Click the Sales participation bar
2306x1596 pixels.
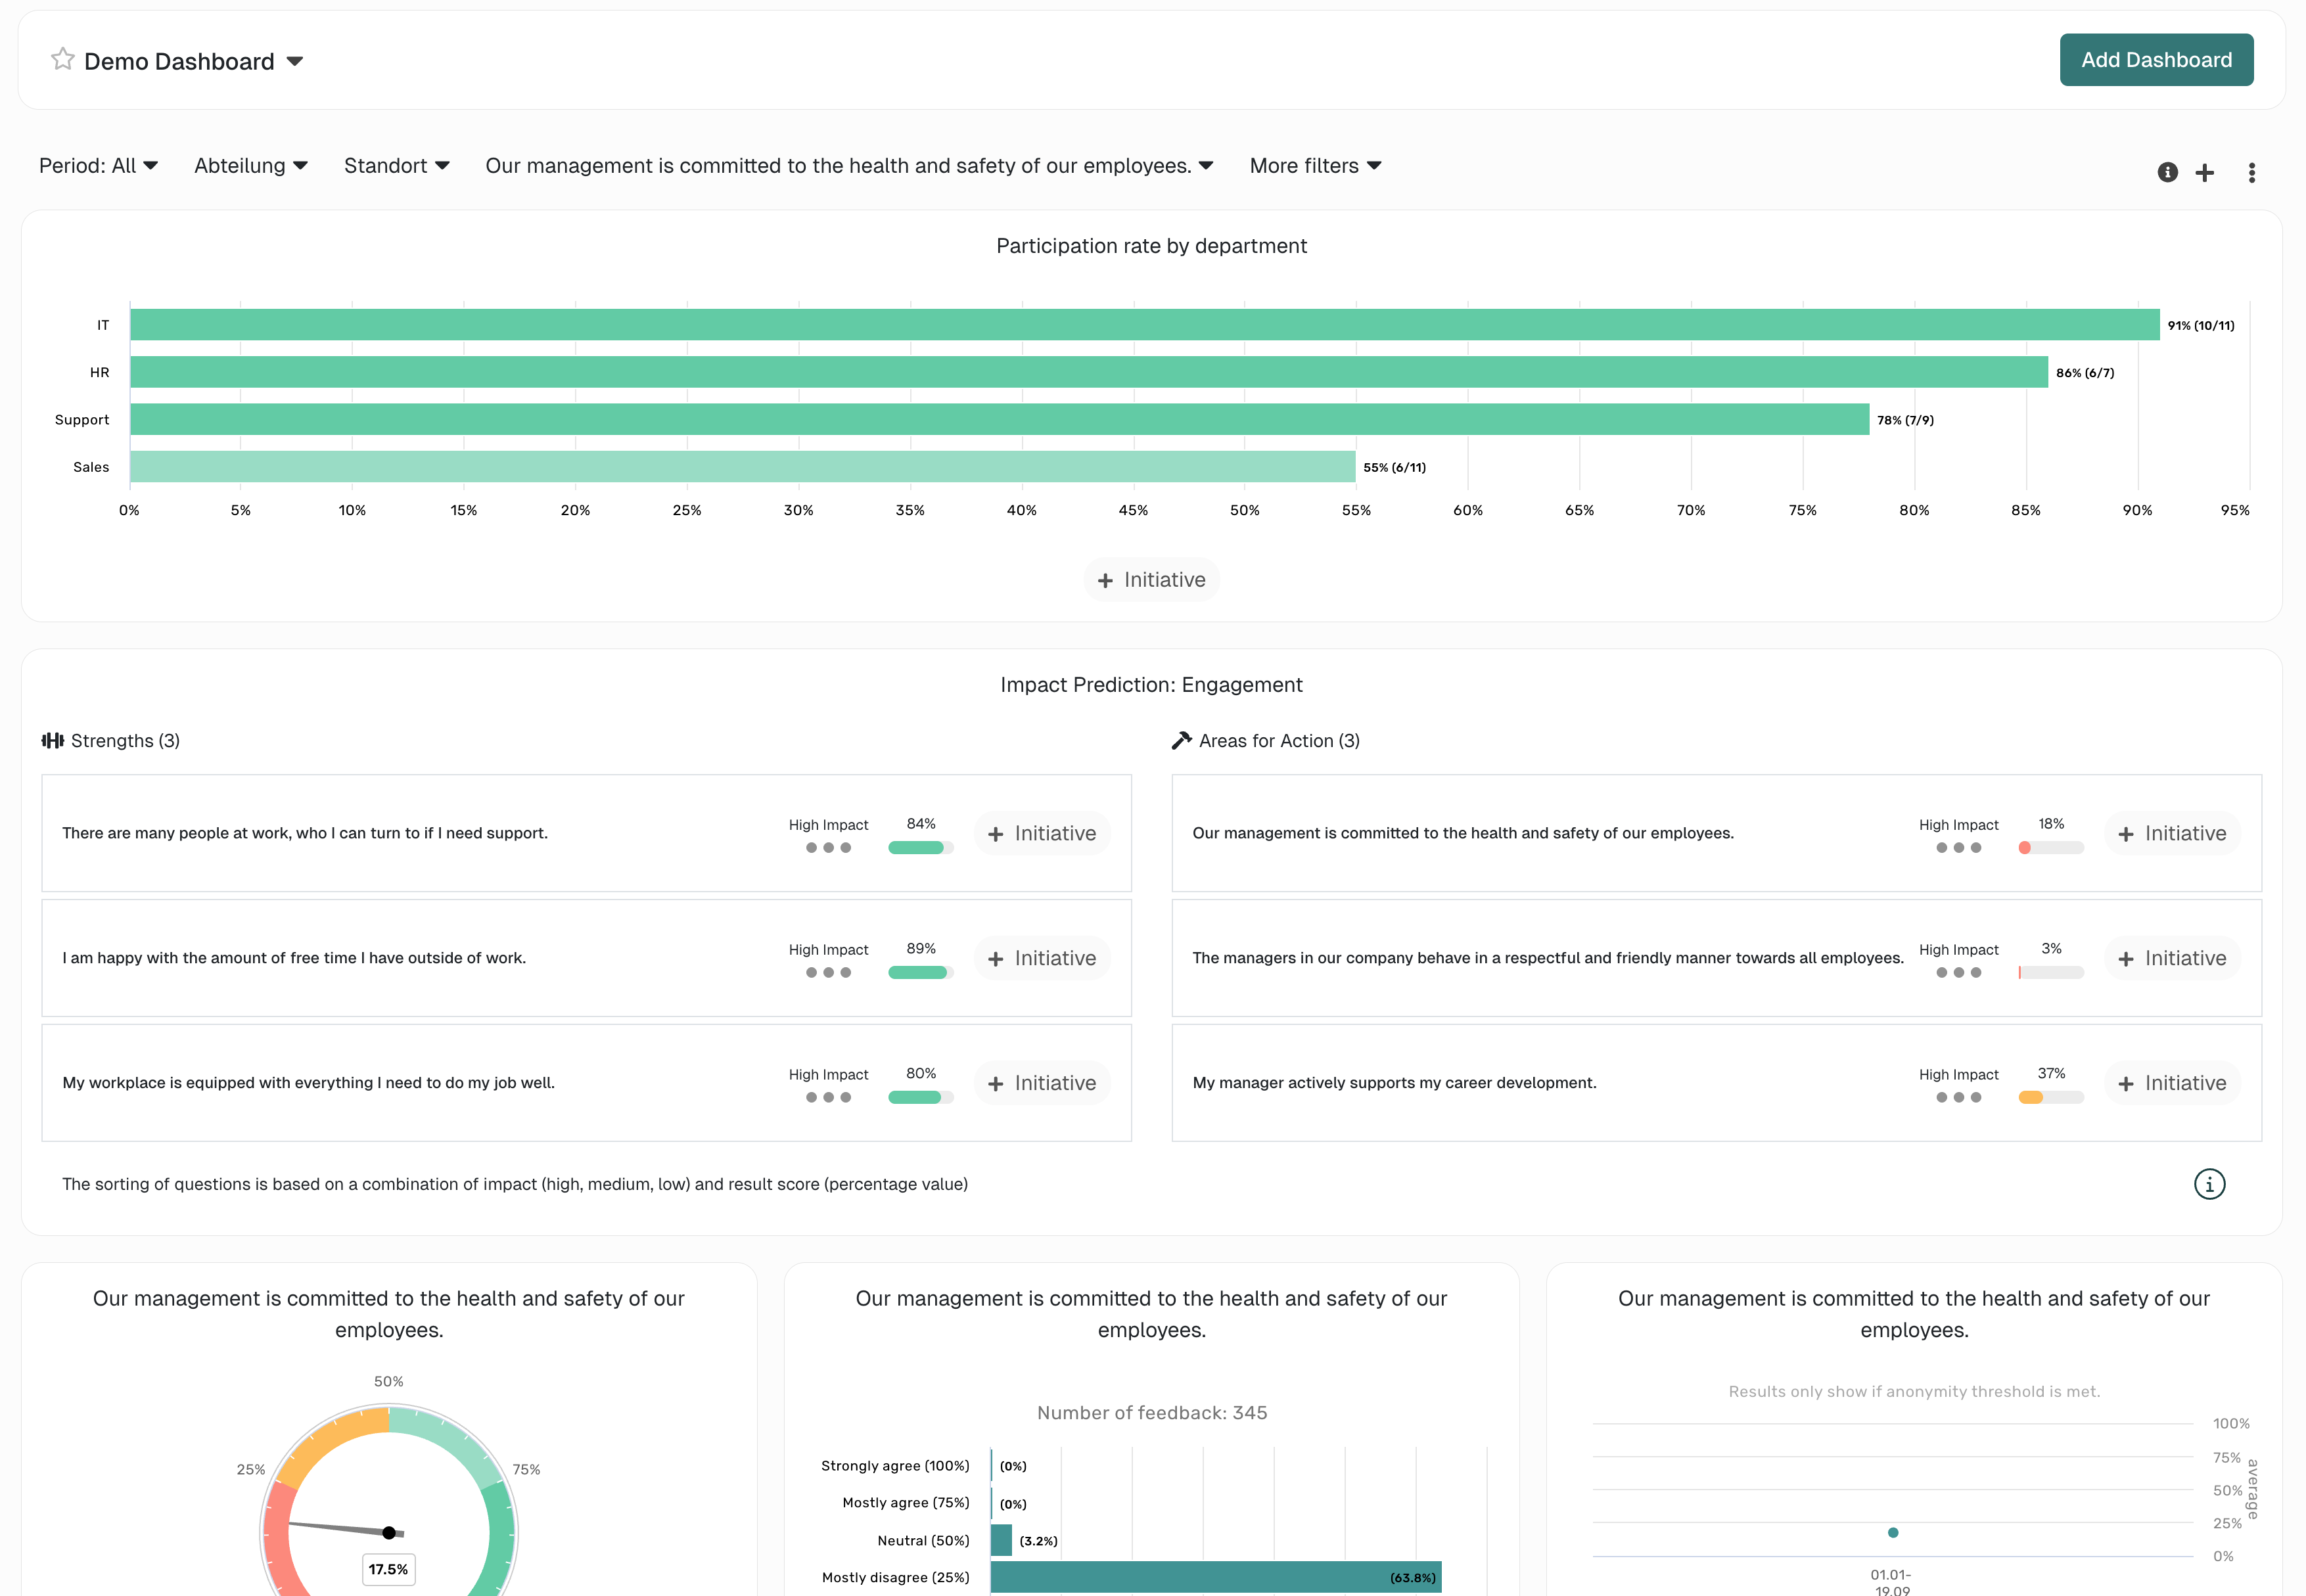(x=742, y=467)
